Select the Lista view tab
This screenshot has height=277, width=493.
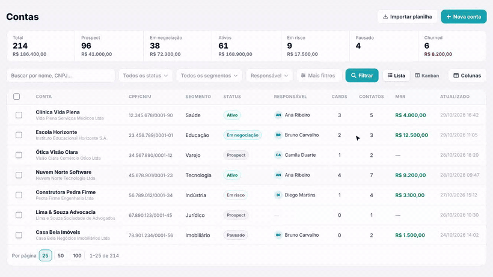tap(396, 75)
